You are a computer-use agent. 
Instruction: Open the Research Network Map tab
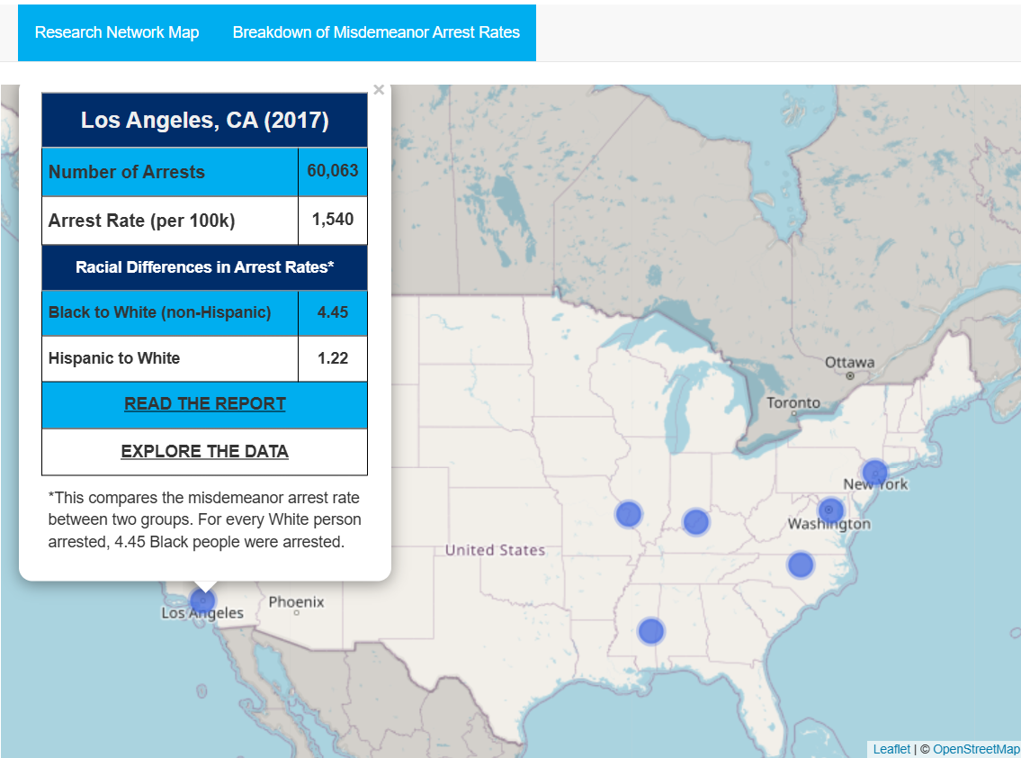117,32
